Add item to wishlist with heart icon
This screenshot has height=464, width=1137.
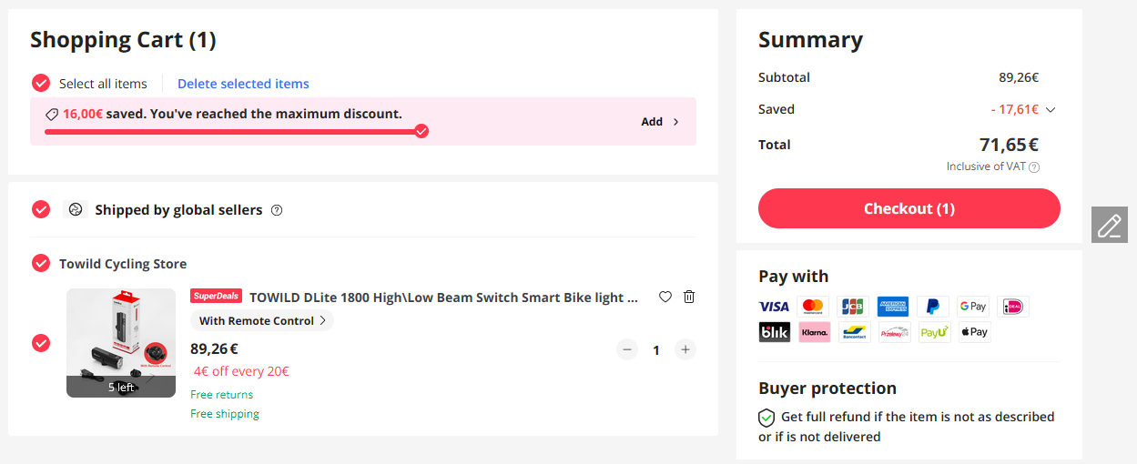pos(665,297)
